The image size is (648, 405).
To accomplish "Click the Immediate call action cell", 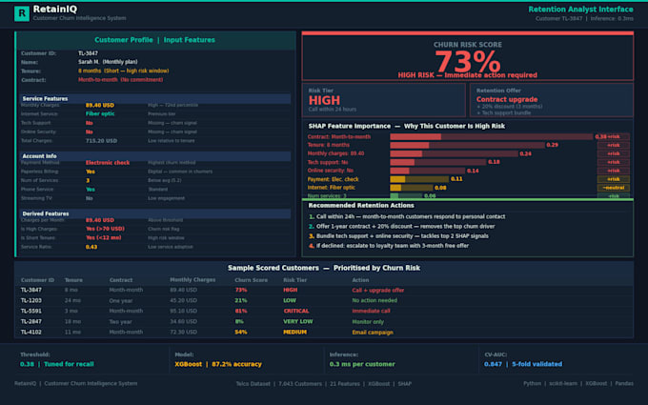I will [371, 312].
